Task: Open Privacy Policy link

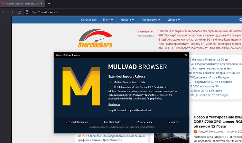Action: click(x=145, y=122)
